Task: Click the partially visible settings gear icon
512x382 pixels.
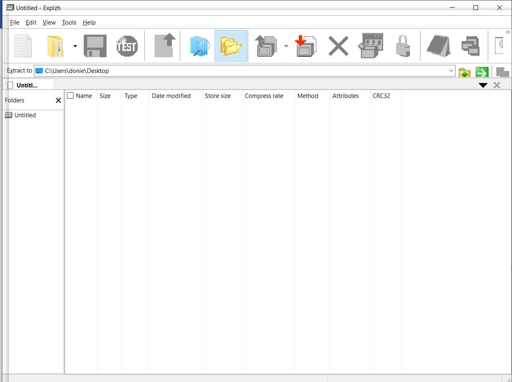Action: tap(499, 46)
